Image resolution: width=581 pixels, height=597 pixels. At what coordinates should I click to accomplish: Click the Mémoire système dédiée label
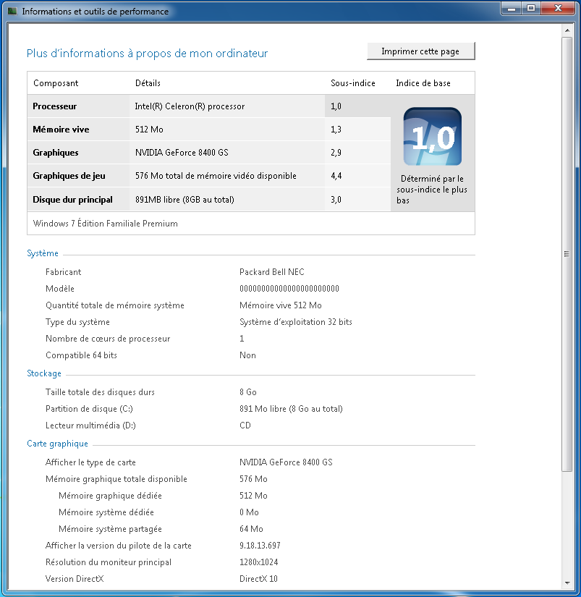(106, 512)
